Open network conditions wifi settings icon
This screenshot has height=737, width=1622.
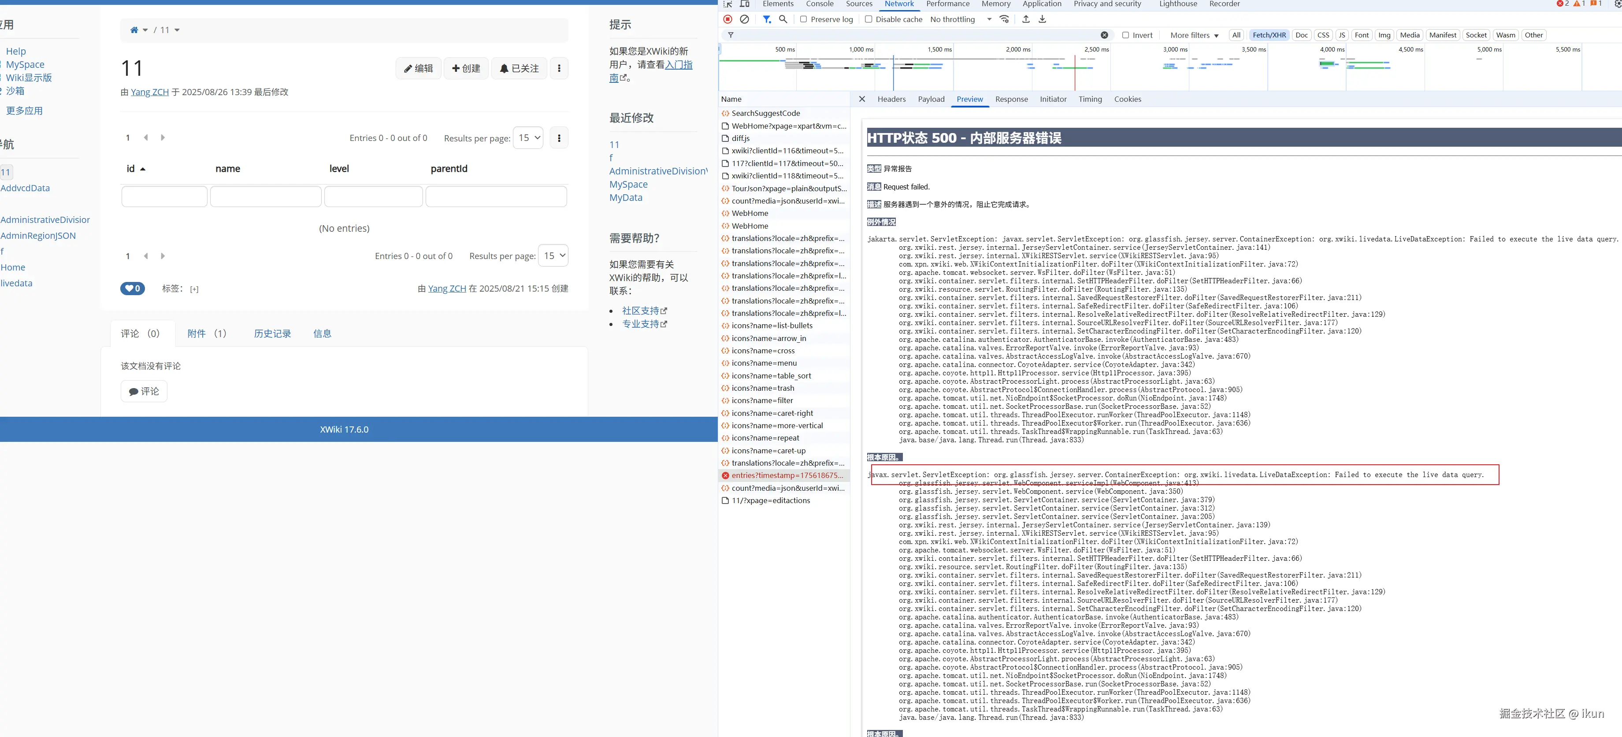1004,19
